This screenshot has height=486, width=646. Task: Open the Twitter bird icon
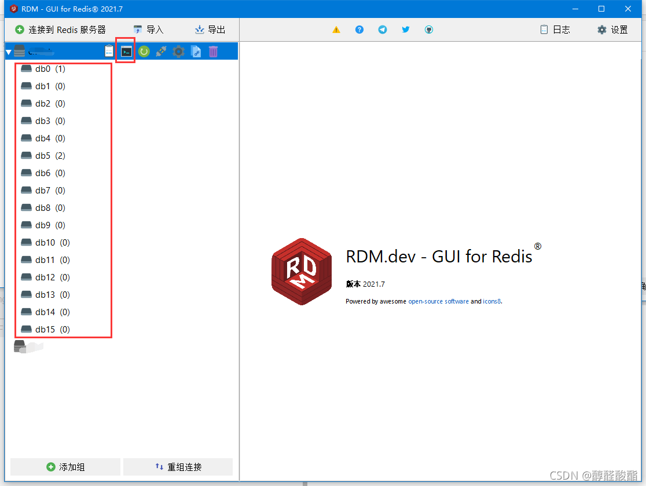pos(406,30)
